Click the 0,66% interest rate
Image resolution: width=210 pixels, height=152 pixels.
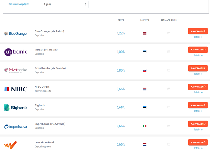tap(121, 89)
